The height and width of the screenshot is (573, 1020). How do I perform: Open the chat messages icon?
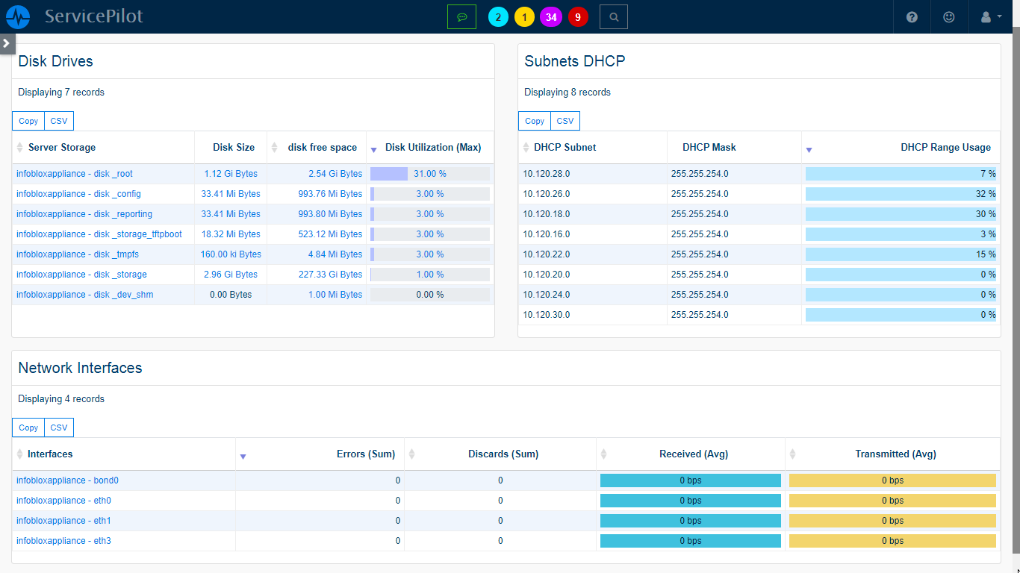[x=462, y=16]
